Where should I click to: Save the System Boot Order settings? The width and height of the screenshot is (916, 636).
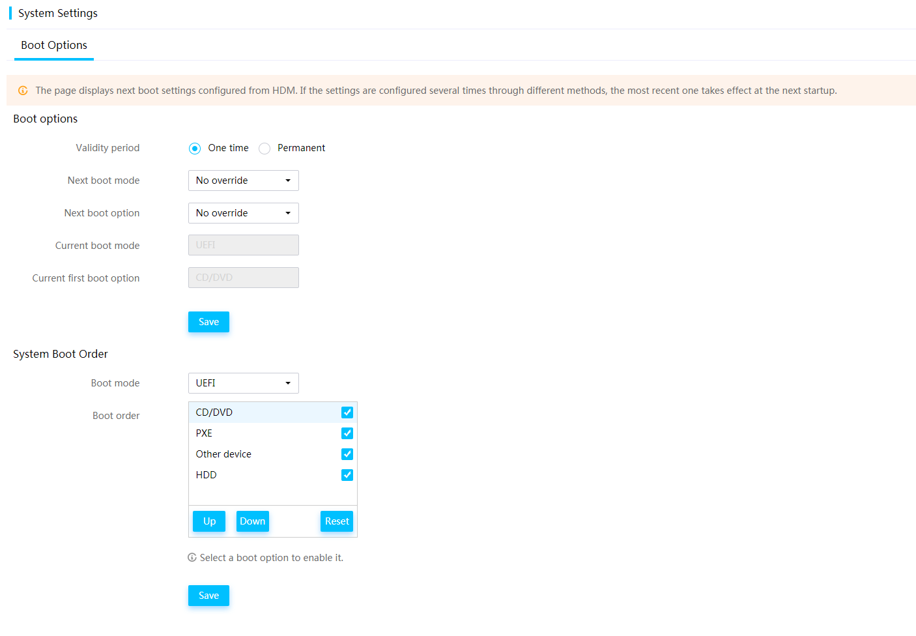coord(208,596)
